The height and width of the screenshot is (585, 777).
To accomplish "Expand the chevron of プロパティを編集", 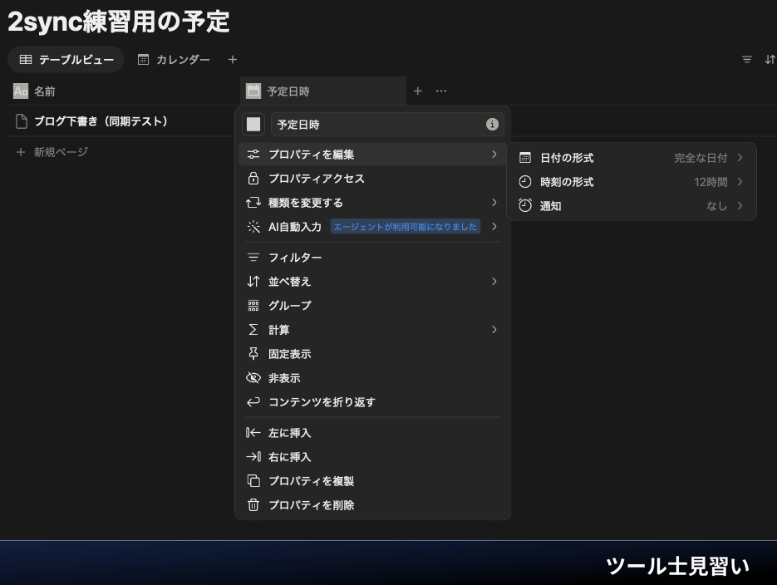I will (x=494, y=155).
